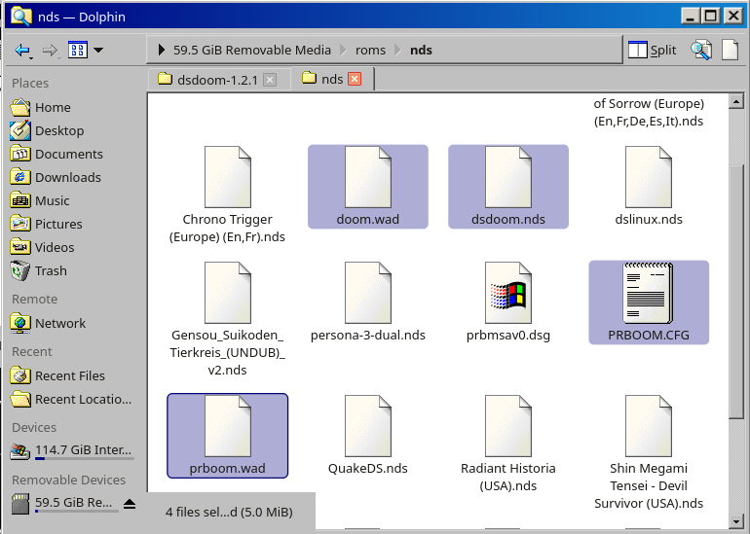The width and height of the screenshot is (750, 534).
Task: Select prboom.wad file icon
Action: pos(228,426)
